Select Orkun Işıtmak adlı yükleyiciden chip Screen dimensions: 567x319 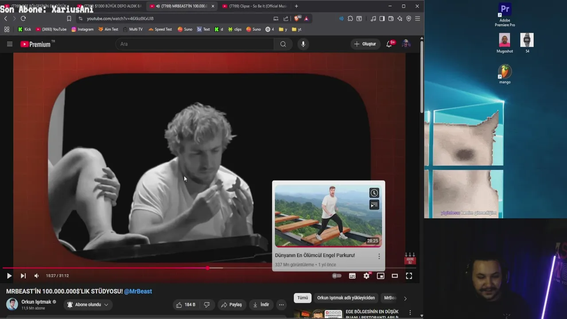(346, 298)
